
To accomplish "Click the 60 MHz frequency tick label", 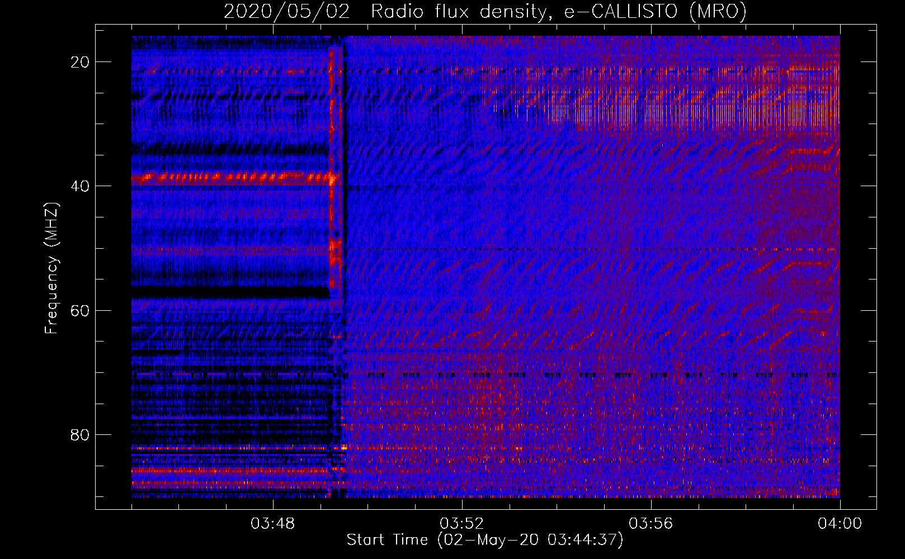I will (x=81, y=310).
